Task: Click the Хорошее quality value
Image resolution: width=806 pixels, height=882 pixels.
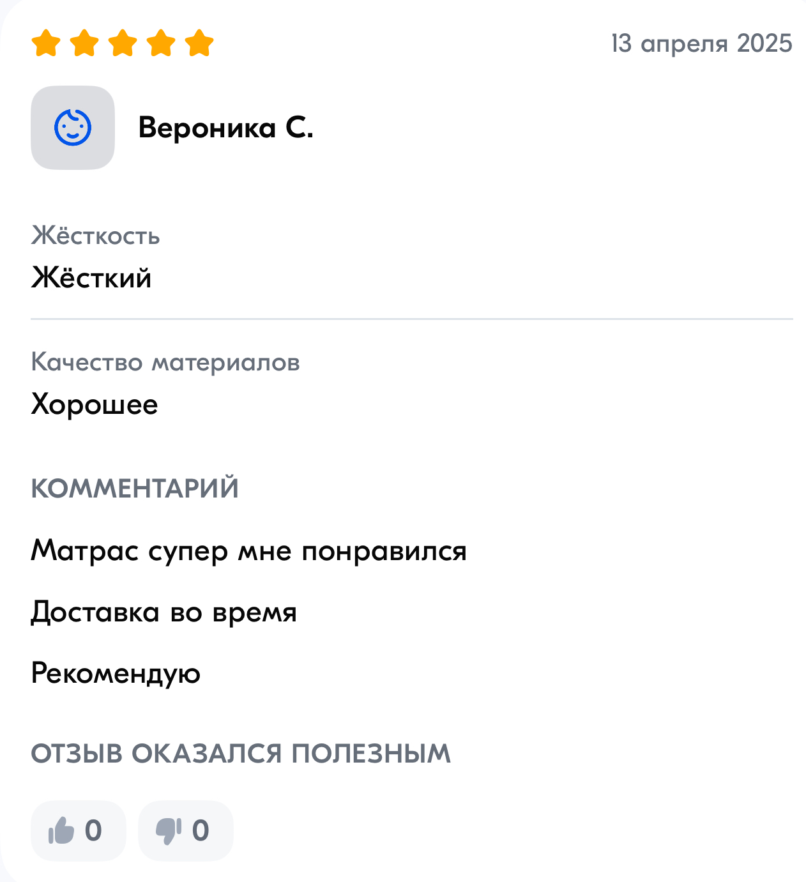Action: point(95,404)
